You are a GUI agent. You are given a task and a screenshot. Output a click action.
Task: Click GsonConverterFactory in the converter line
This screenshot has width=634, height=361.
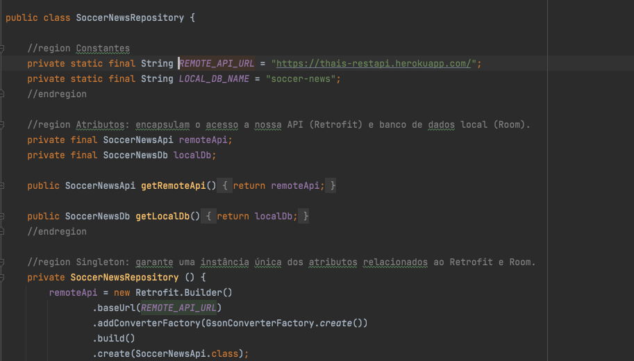[260, 324]
